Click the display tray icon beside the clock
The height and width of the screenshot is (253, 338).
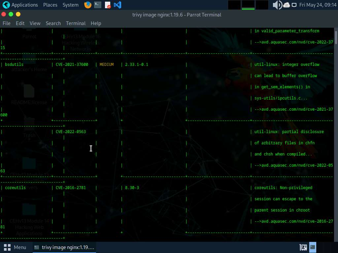(x=293, y=5)
